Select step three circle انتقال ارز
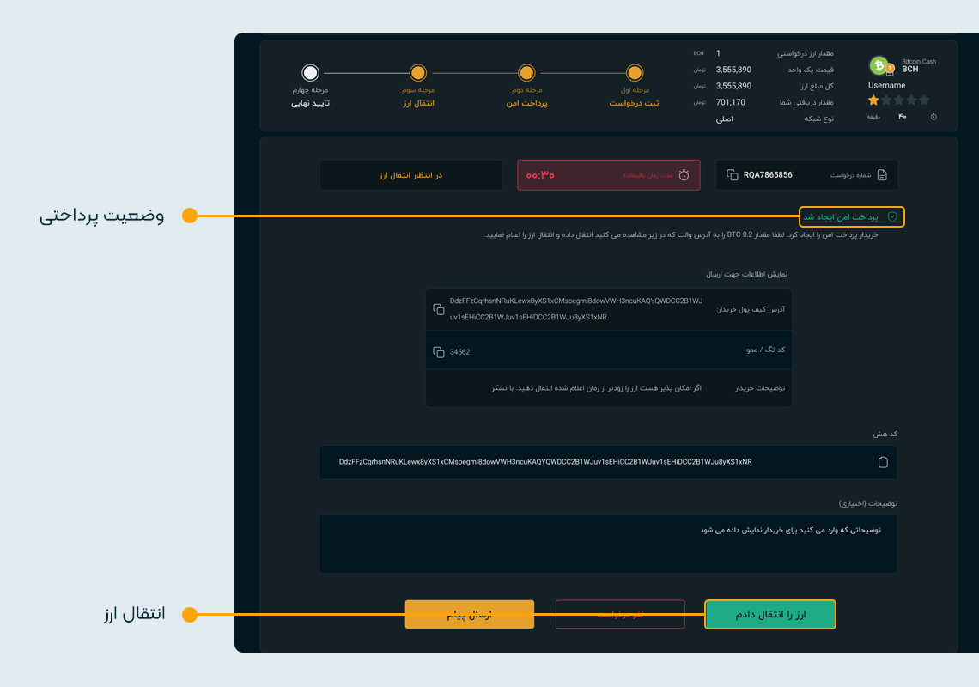 point(417,73)
